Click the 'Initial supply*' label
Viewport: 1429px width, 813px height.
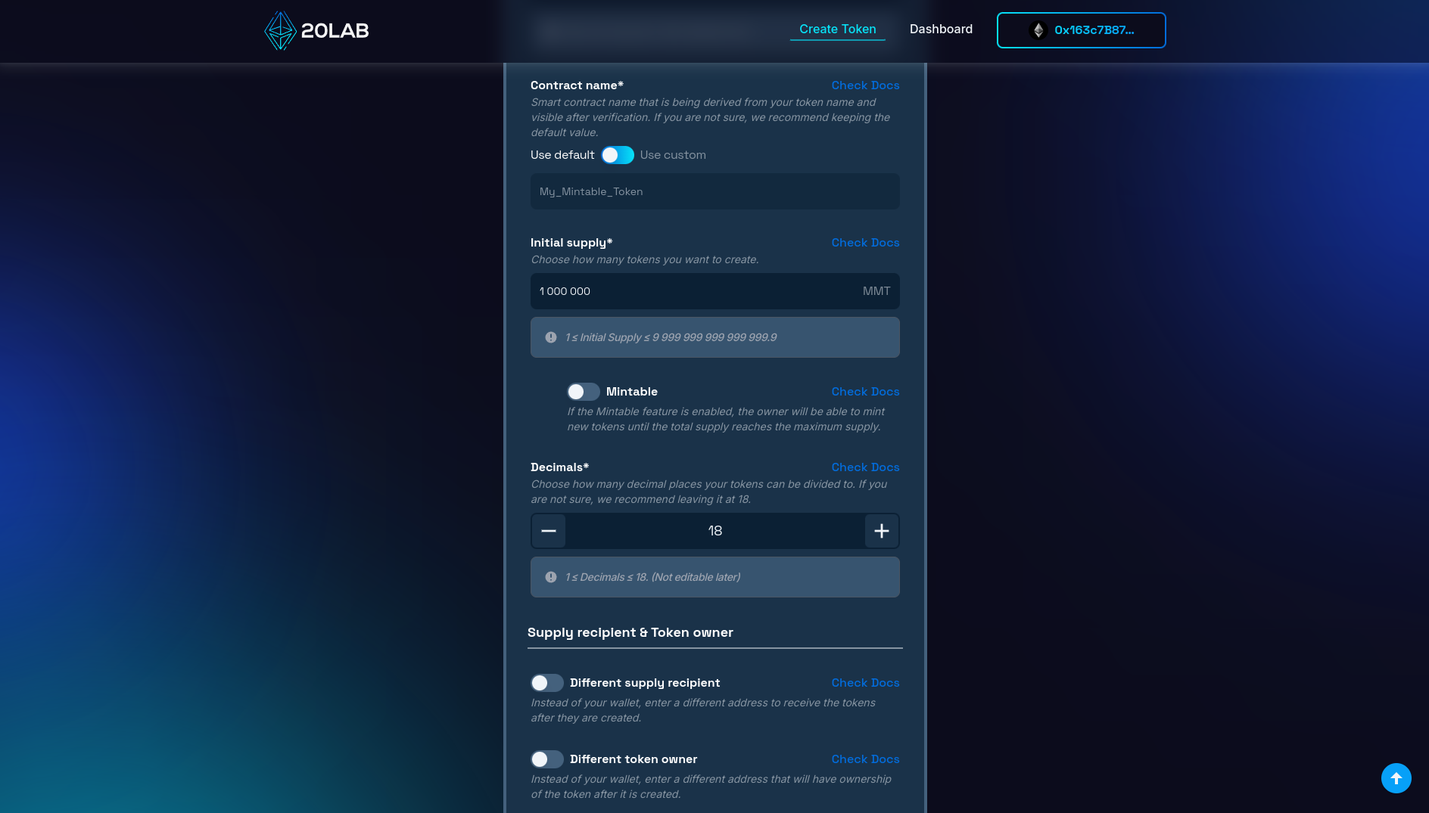[571, 243]
